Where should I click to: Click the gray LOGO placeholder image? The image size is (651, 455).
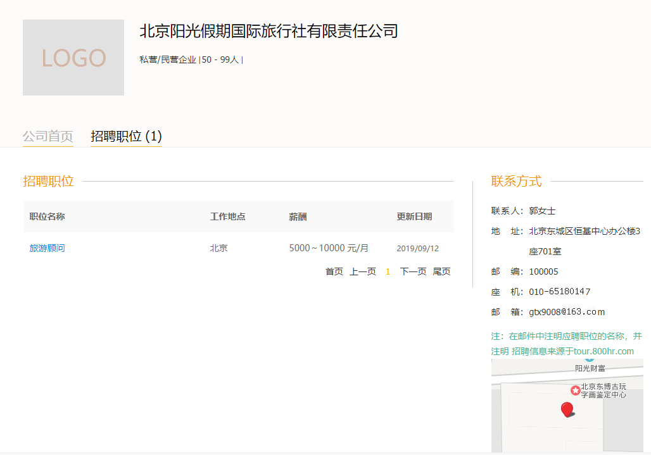tap(73, 58)
